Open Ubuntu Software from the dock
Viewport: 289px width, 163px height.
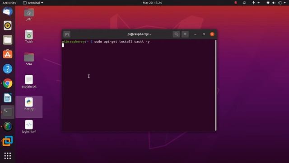[8, 54]
